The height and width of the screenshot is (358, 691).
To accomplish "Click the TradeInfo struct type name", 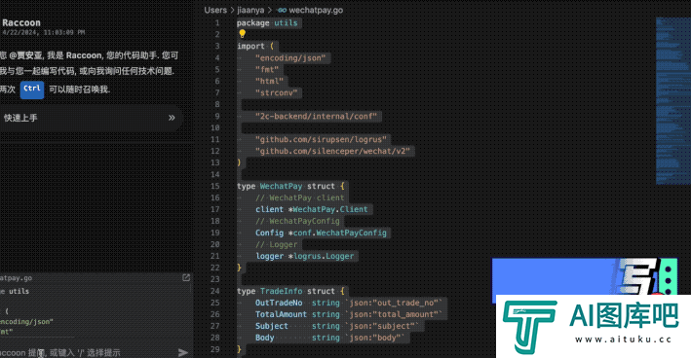I will click(281, 291).
